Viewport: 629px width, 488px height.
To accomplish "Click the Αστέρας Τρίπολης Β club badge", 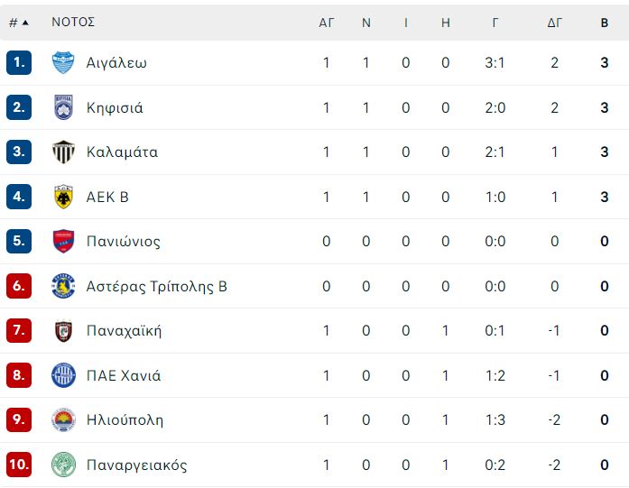I will (x=63, y=286).
